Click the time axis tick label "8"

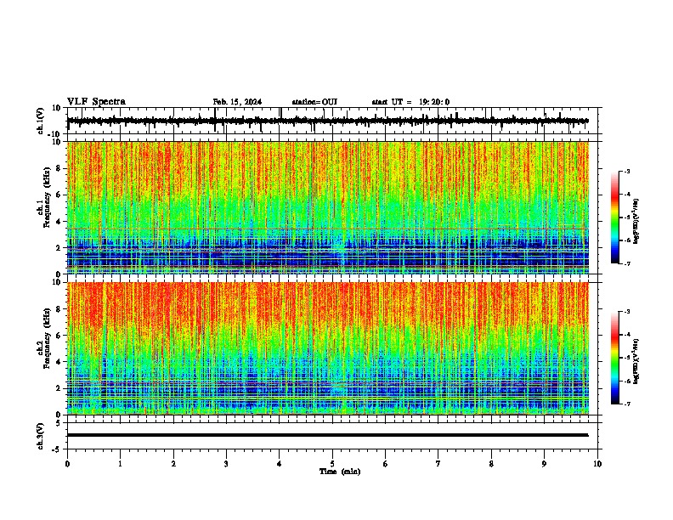[491, 464]
